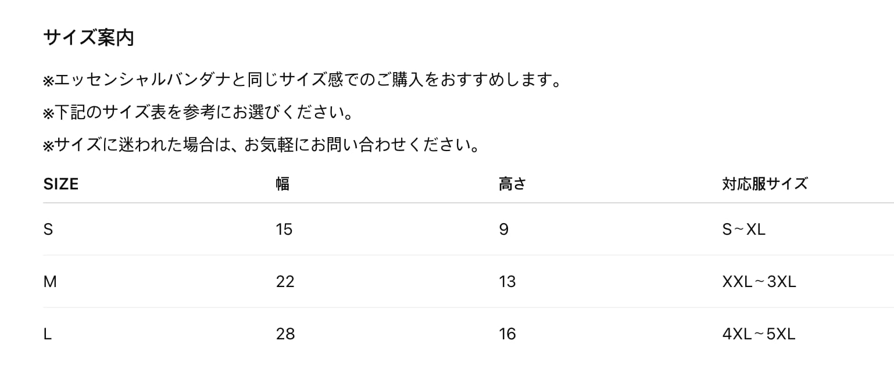Image resolution: width=894 pixels, height=387 pixels.
Task: Click the S size row label
Action: (x=48, y=230)
